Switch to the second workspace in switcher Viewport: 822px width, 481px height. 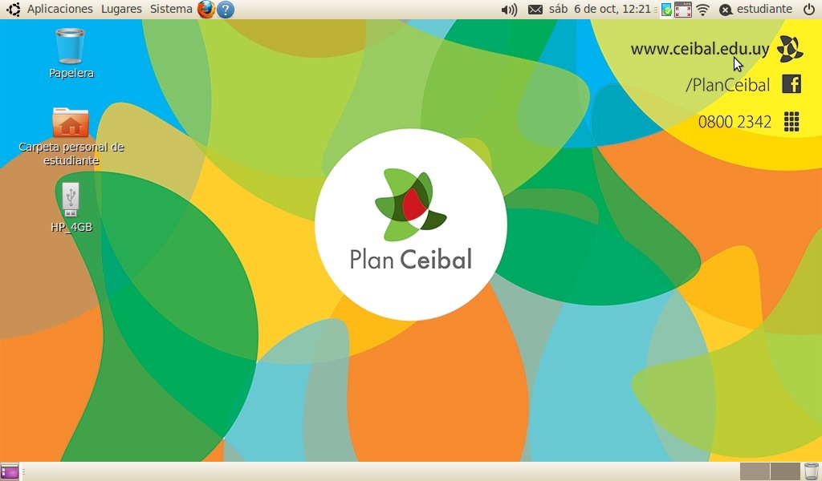point(785,471)
